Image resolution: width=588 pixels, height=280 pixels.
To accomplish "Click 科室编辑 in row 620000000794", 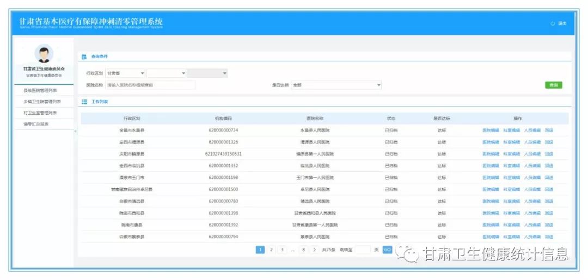I will click(511, 237).
